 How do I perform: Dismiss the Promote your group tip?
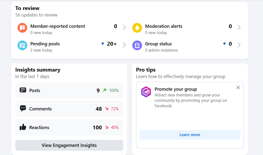pos(238,87)
